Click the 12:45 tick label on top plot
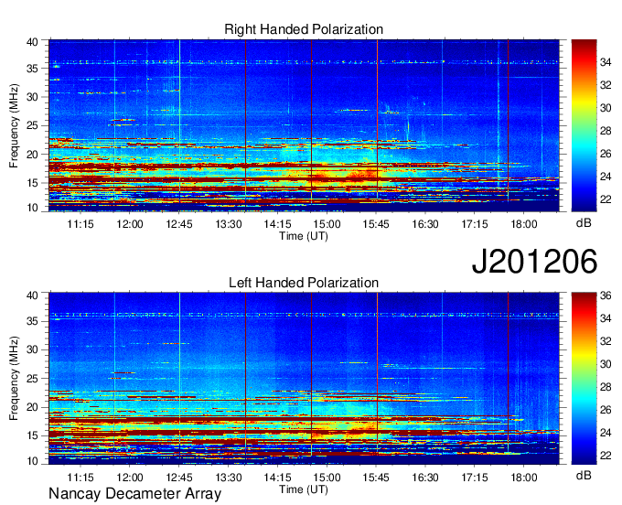 point(179,224)
